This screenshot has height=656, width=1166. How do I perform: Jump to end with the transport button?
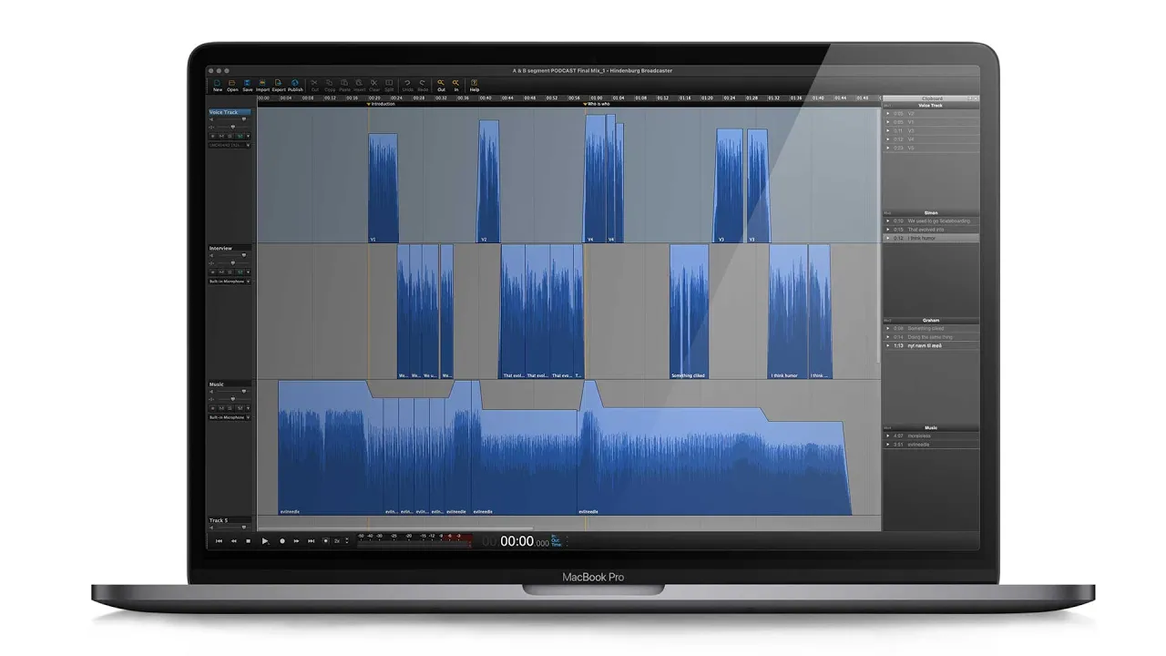(x=312, y=541)
